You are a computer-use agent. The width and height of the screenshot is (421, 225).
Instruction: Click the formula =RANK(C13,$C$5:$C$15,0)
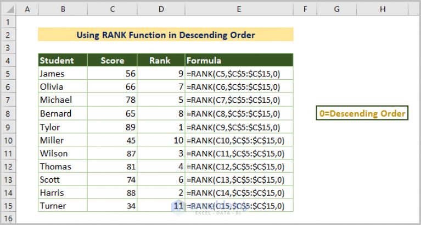click(x=239, y=179)
